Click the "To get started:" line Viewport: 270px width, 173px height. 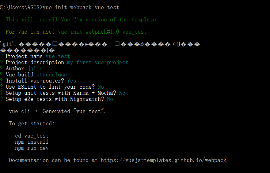(x=32, y=123)
